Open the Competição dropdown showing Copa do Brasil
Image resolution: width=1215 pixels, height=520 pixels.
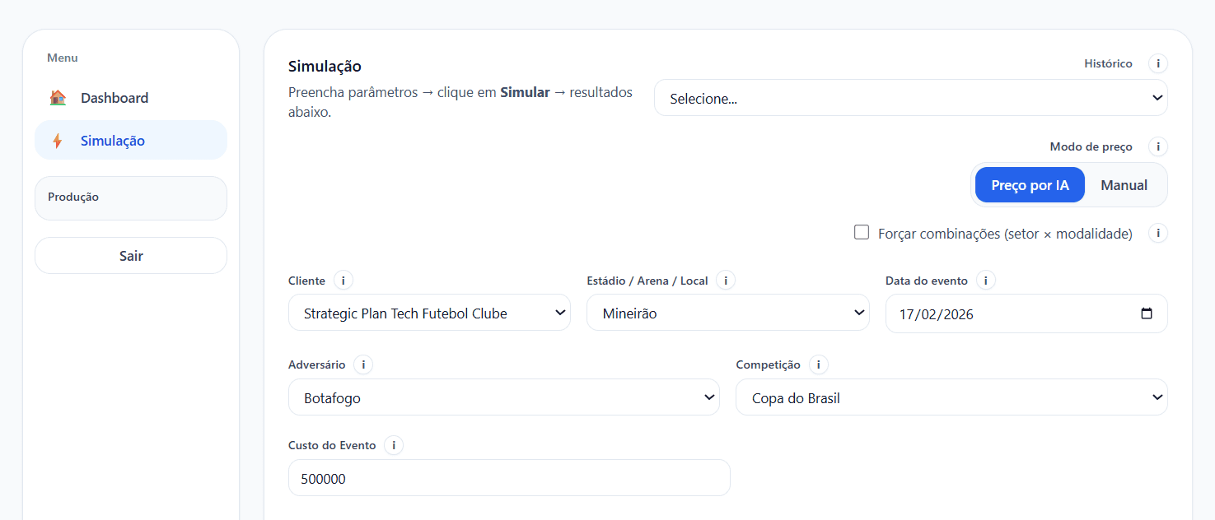pyautogui.click(x=951, y=397)
